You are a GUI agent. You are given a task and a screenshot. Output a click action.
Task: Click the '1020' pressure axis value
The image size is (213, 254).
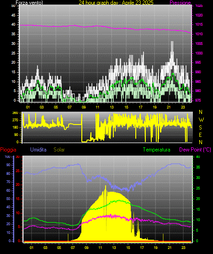coord(199,15)
